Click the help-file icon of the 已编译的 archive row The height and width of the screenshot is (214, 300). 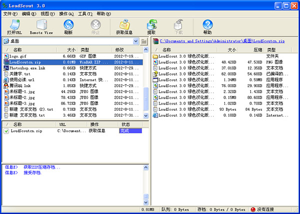155,74
